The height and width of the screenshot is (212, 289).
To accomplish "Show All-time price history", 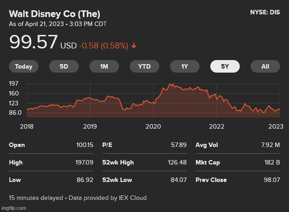I will 265,66.
